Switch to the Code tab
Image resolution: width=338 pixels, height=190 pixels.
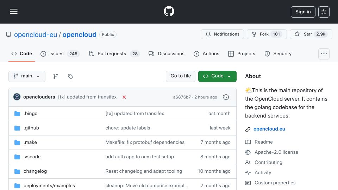tap(21, 53)
